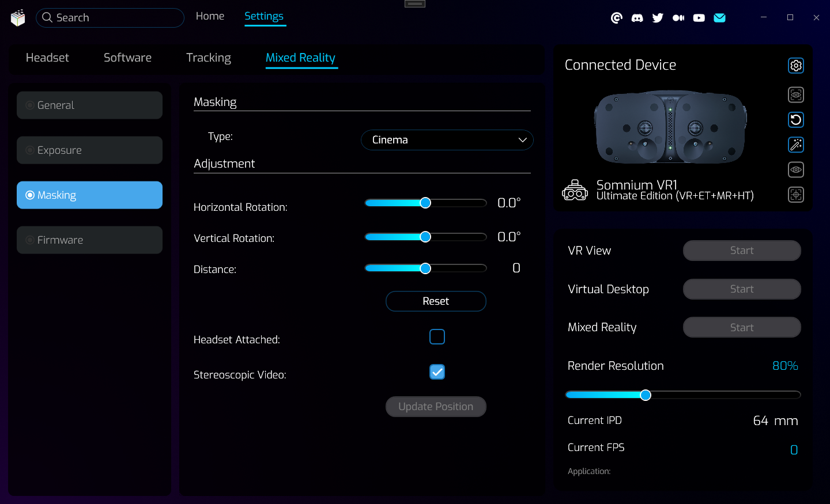Select the General sidebar option
Image resolution: width=830 pixels, height=504 pixels.
pyautogui.click(x=89, y=105)
